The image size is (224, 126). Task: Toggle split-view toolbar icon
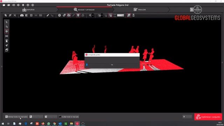pos(27,15)
